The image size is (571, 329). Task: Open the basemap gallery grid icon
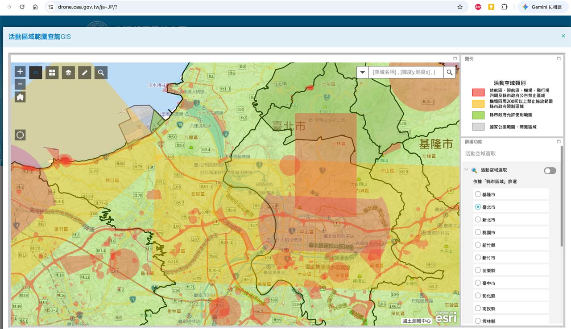click(x=52, y=73)
